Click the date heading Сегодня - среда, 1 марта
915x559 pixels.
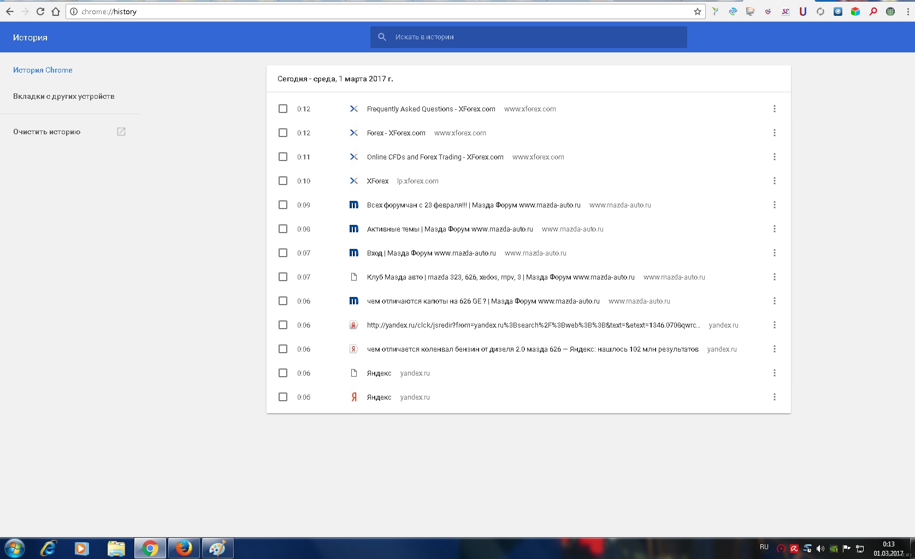(335, 79)
